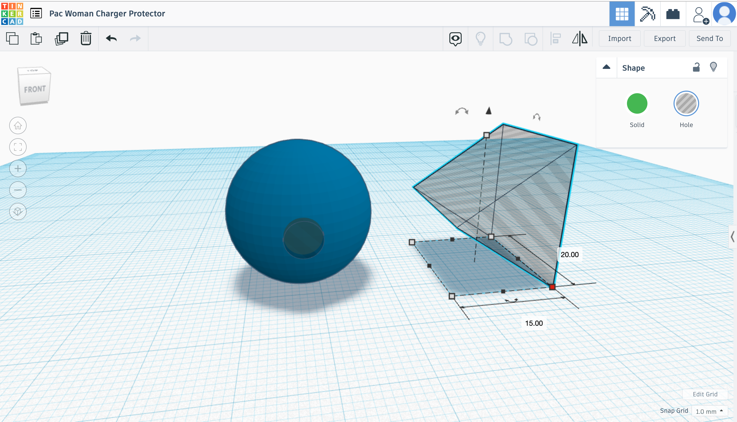737x422 pixels.
Task: Click the Group shapes icon
Action: tap(506, 39)
